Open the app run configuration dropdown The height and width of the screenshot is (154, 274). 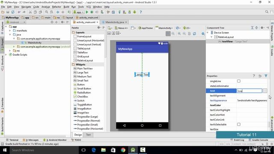(78, 12)
